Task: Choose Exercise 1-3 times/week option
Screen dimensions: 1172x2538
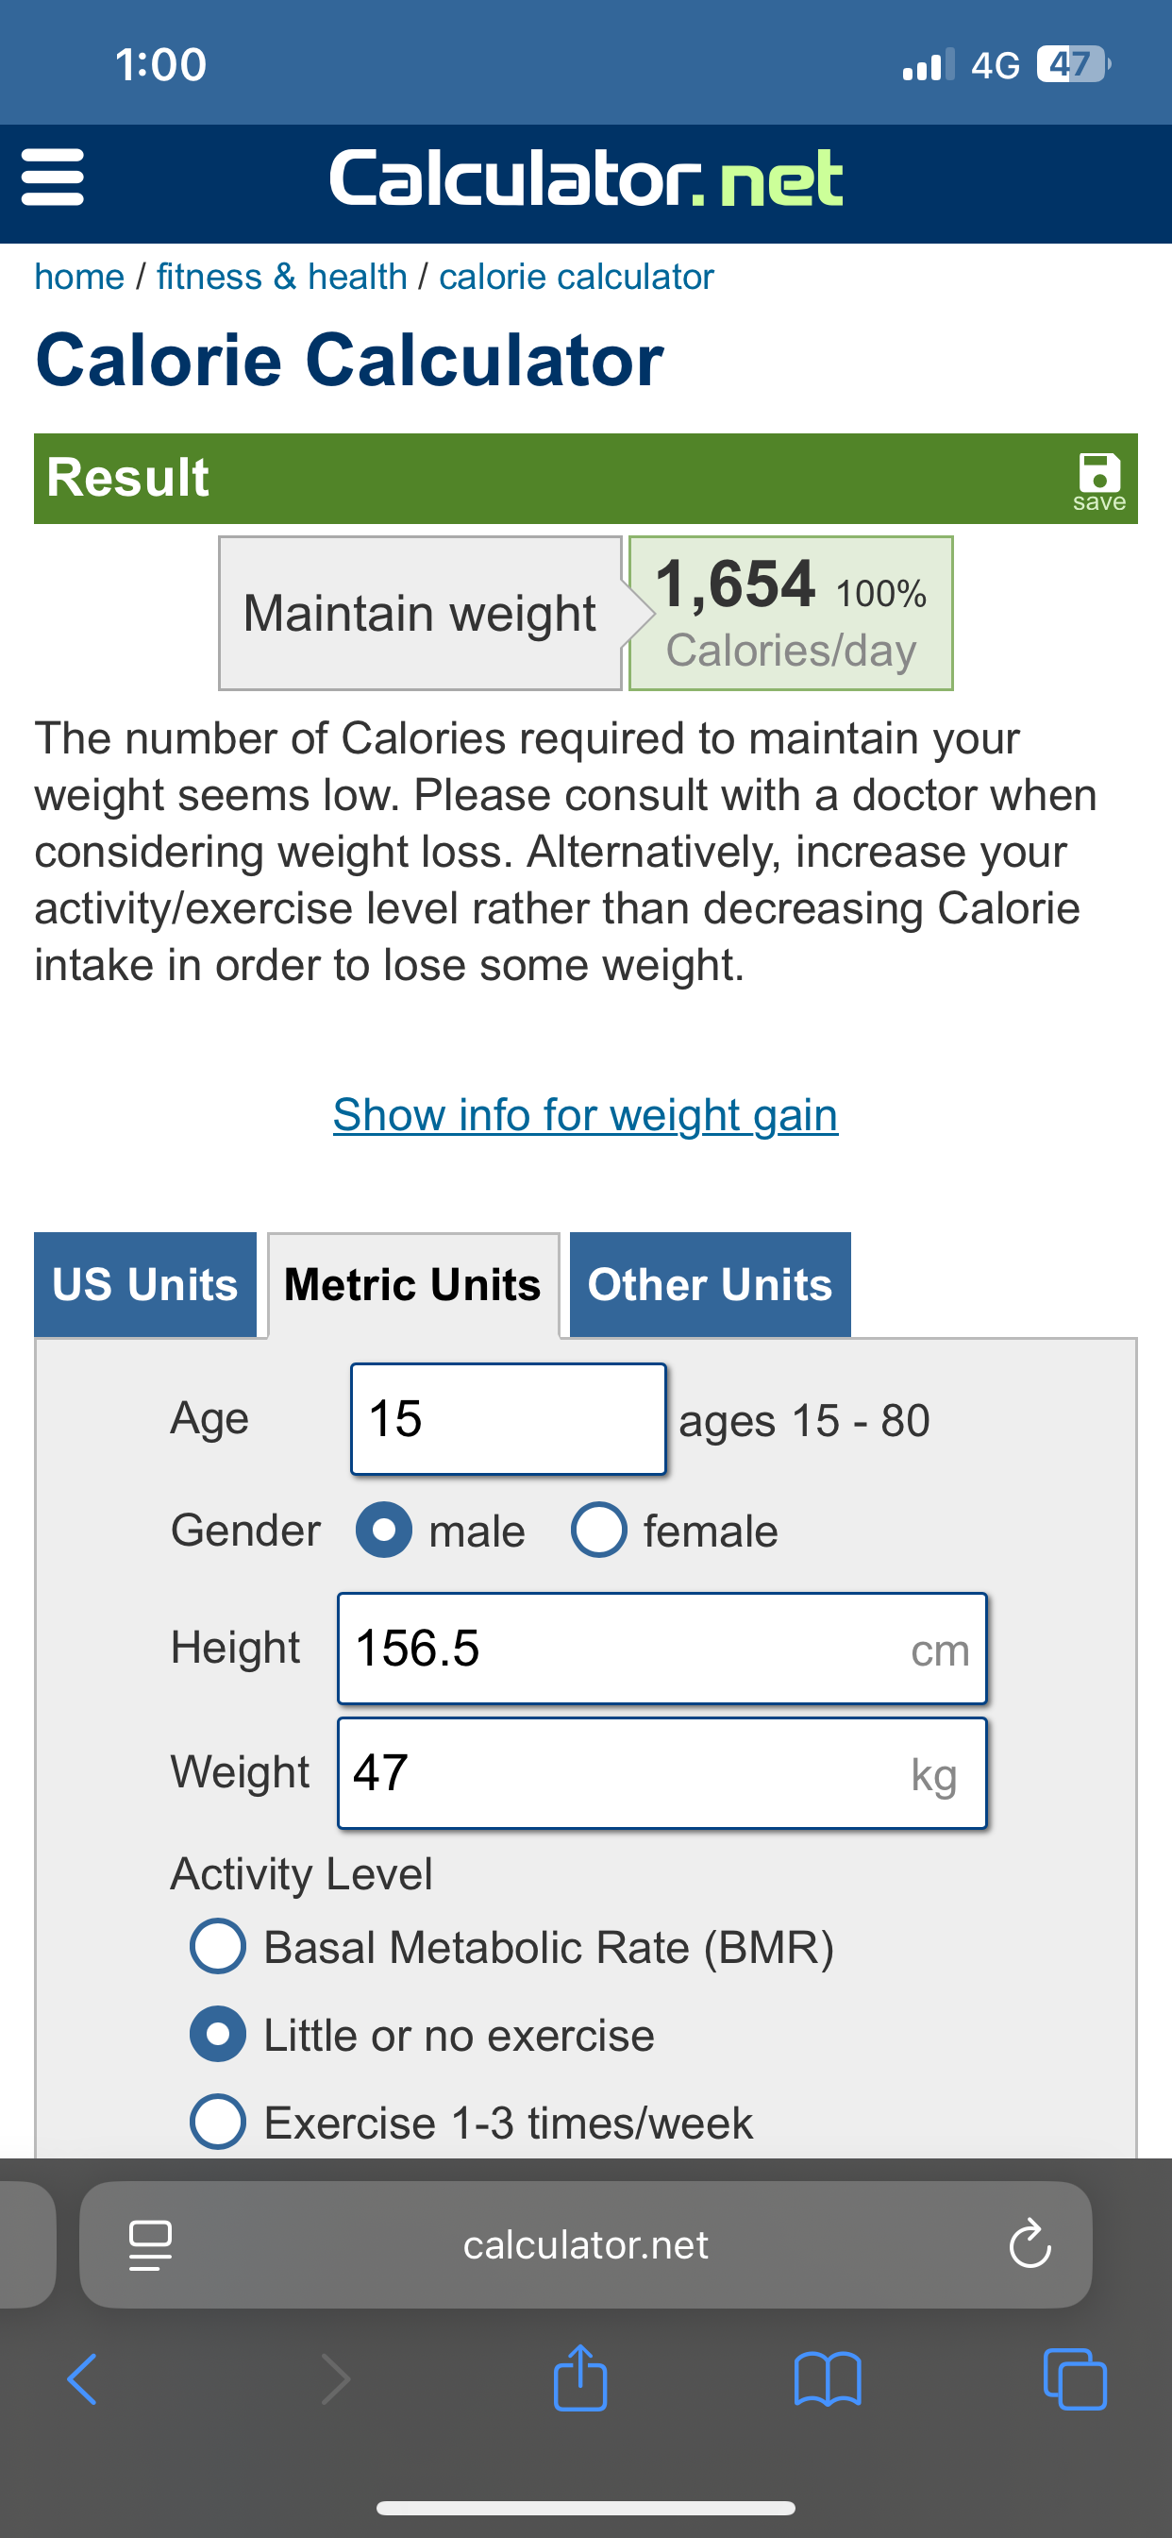Action: click(218, 2123)
